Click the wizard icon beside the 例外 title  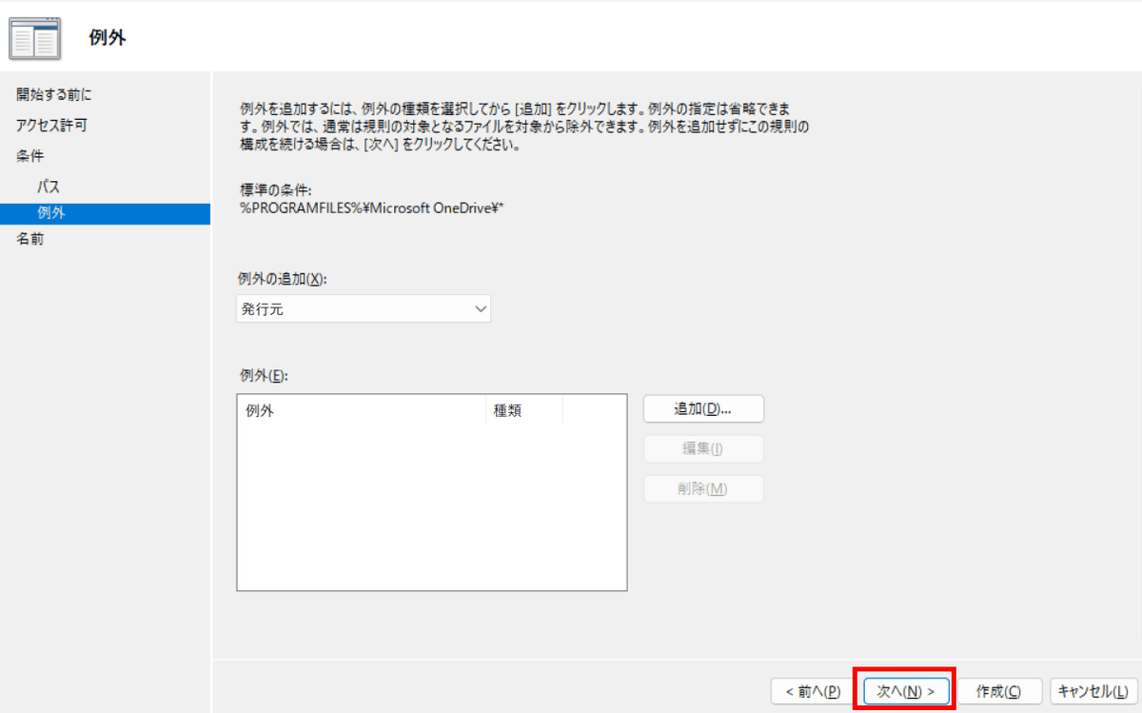click(34, 38)
